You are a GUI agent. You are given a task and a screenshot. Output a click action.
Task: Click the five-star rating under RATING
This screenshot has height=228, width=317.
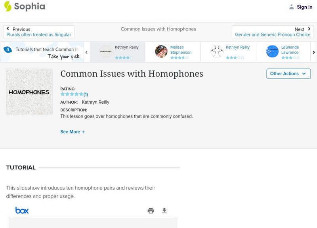(x=72, y=94)
